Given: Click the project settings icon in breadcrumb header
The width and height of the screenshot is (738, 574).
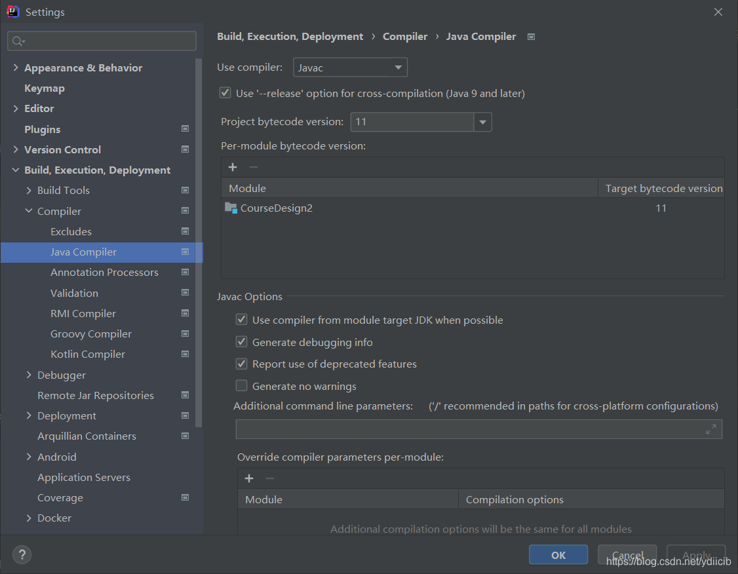Looking at the screenshot, I should (531, 37).
